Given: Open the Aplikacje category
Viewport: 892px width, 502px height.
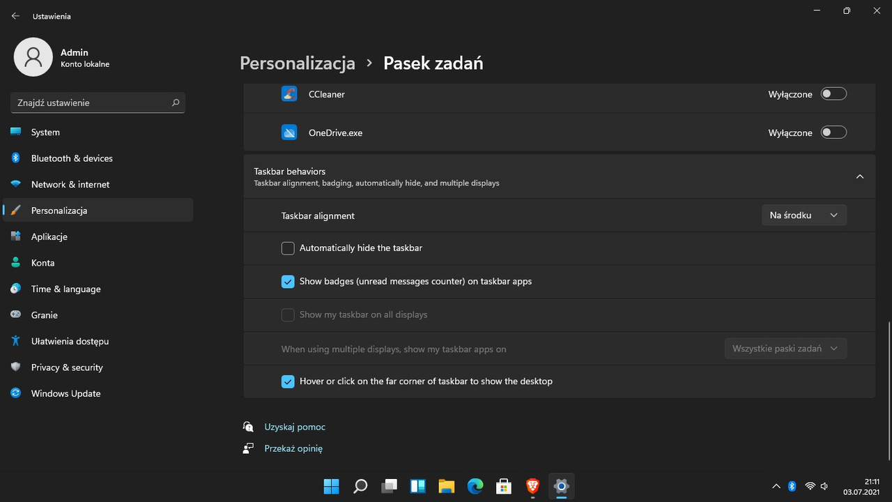Looking at the screenshot, I should tap(98, 237).
